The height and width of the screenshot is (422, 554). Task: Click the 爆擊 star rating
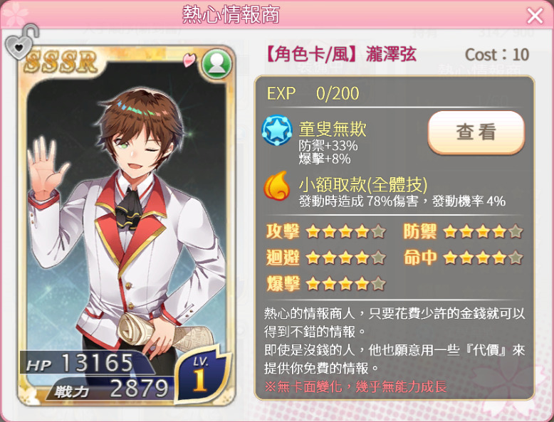[x=345, y=283]
